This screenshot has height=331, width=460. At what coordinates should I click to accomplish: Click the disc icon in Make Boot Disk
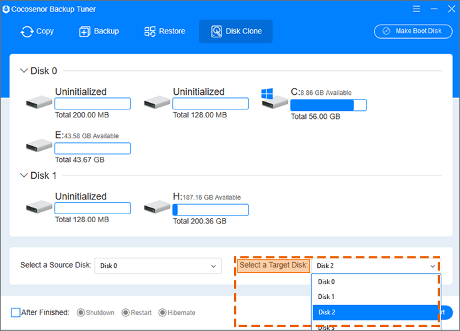387,31
